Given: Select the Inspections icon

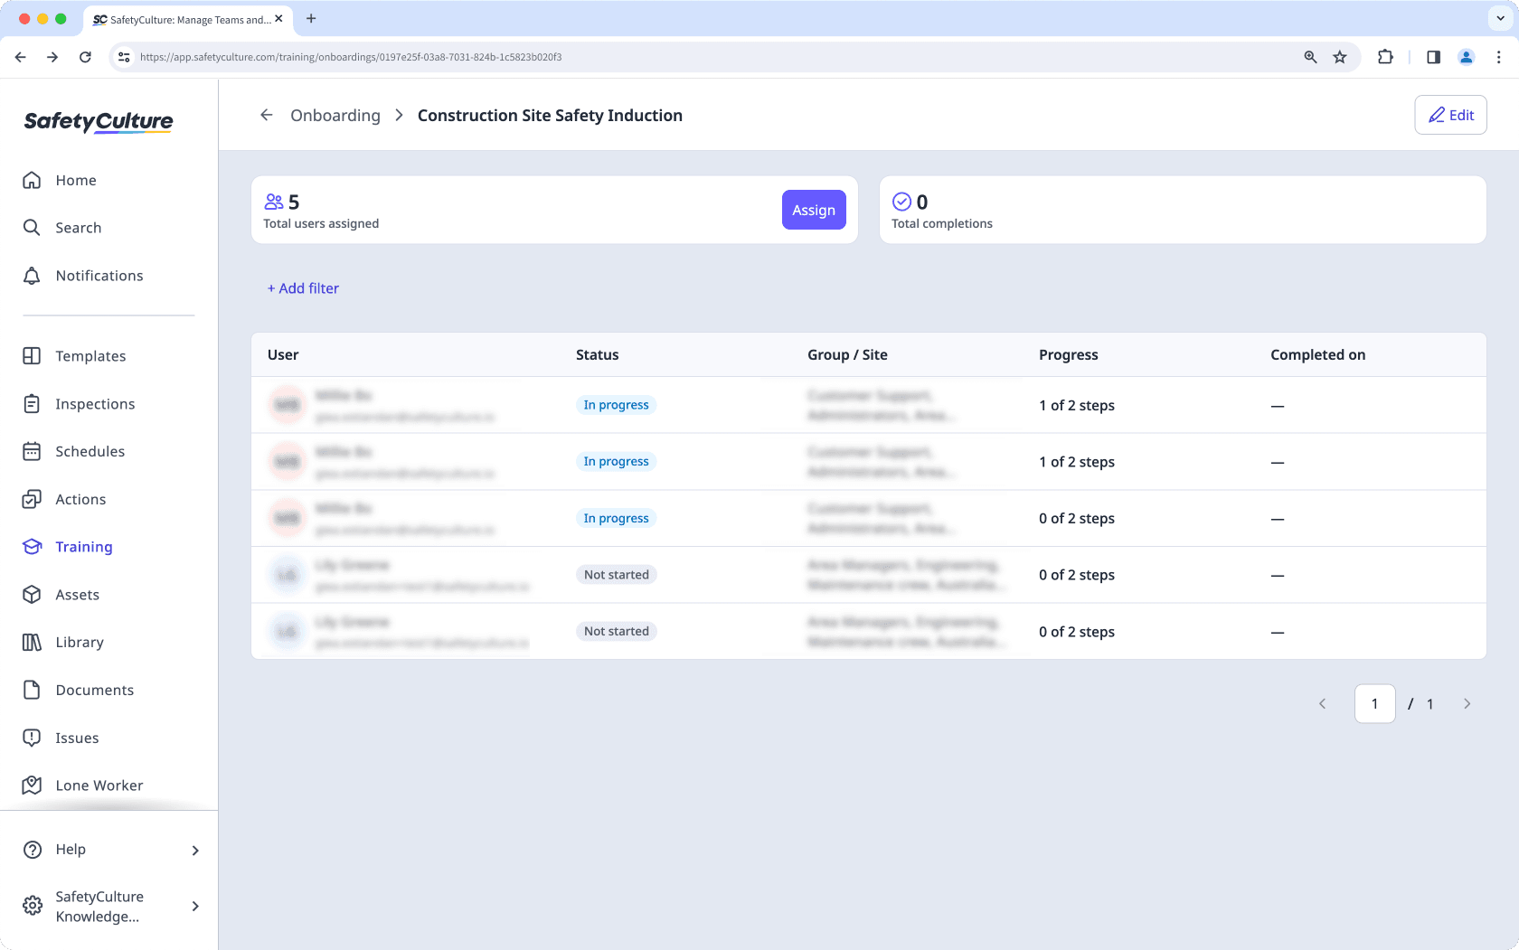Looking at the screenshot, I should coord(32,404).
